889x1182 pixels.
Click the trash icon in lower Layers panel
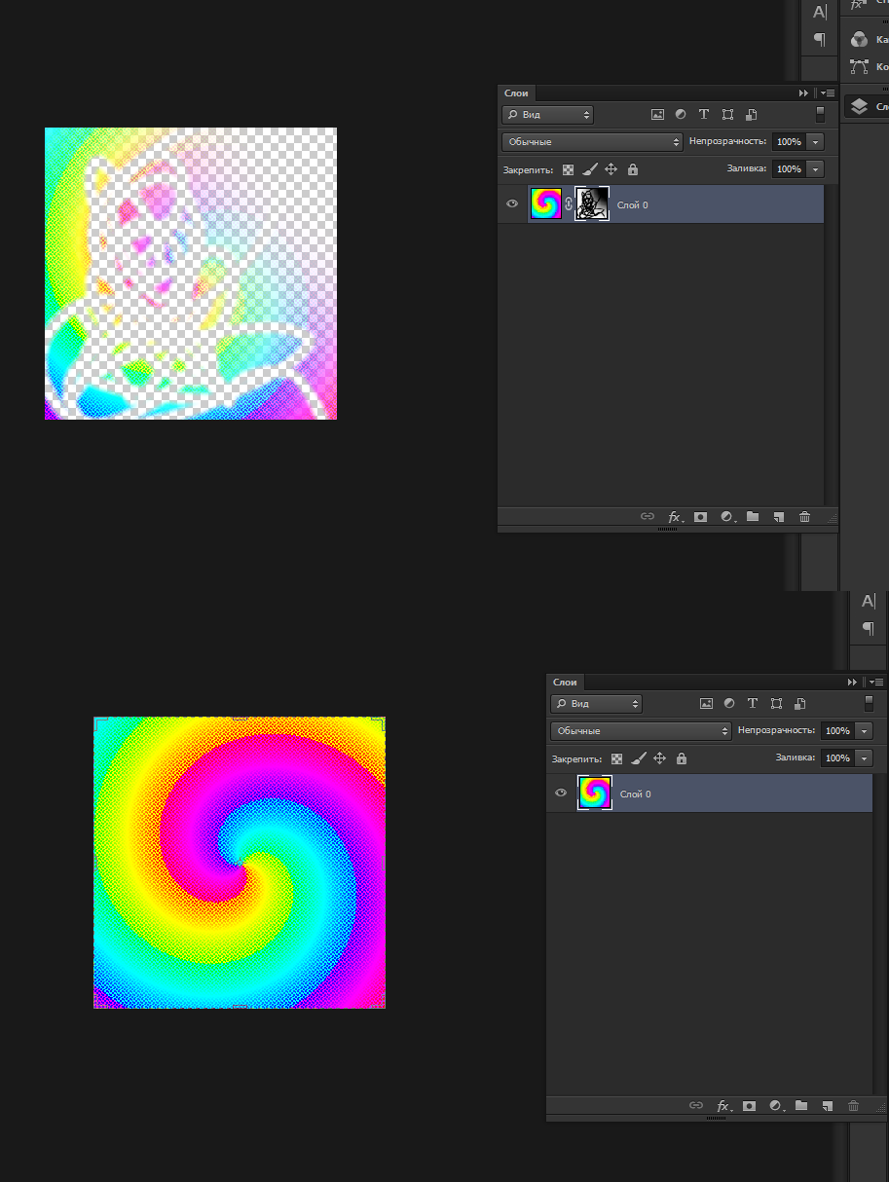[854, 1106]
